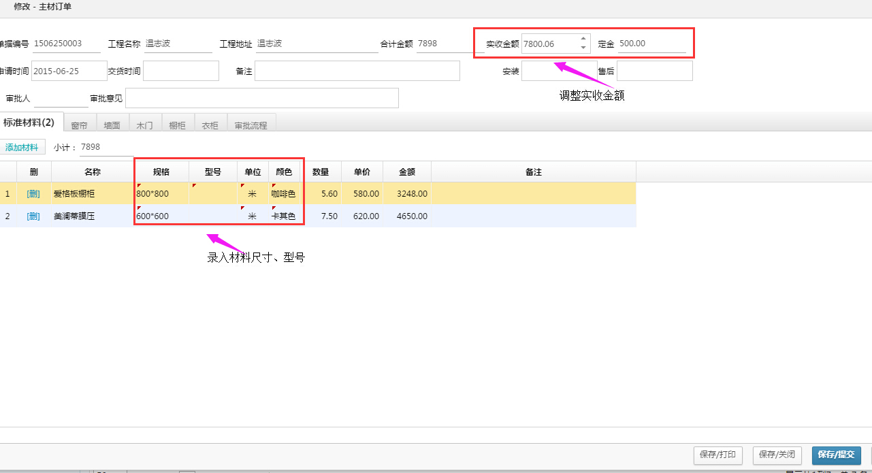Go to the 橱柜 tab

click(178, 125)
